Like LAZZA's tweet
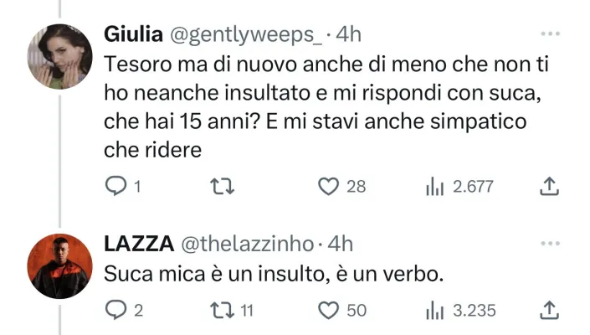The image size is (590, 335). click(x=328, y=311)
